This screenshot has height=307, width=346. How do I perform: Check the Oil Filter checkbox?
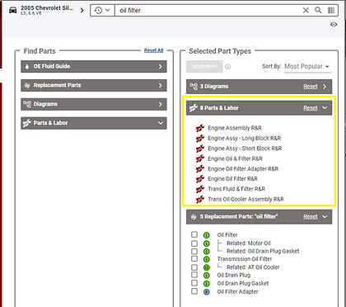click(194, 234)
